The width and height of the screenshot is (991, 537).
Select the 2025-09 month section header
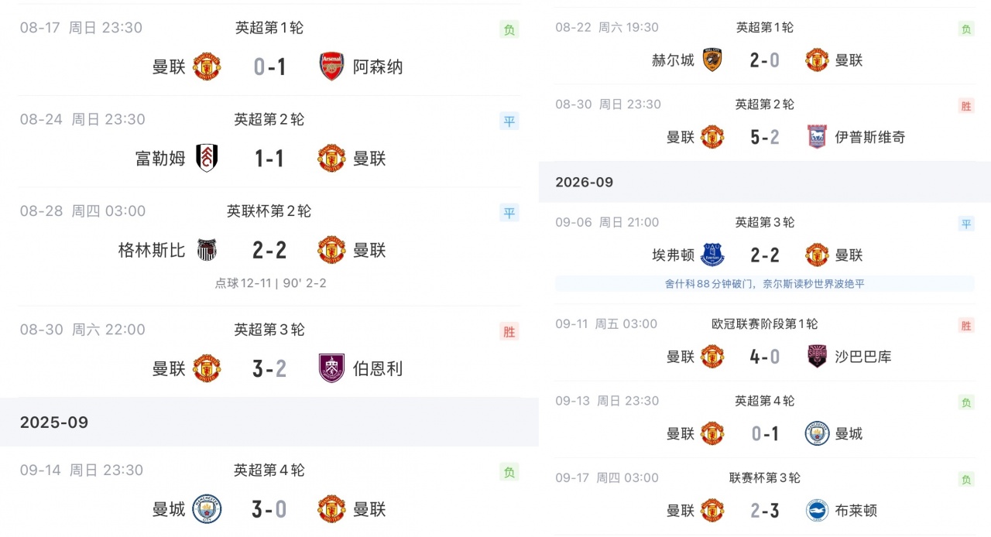coord(269,422)
